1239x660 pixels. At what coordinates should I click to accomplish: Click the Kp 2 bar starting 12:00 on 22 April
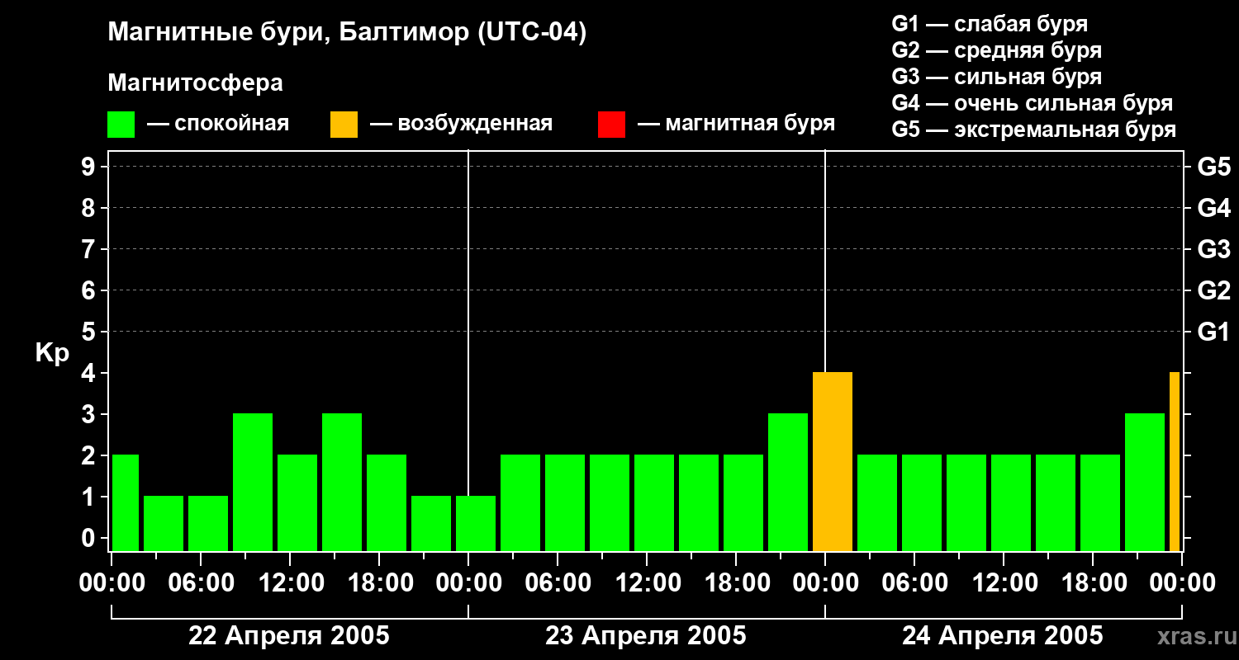pos(297,503)
